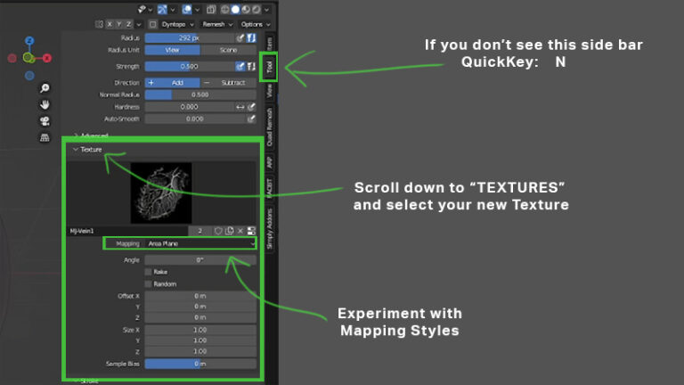Enable the Rake checkbox
This screenshot has height=385, width=684.
click(x=148, y=272)
